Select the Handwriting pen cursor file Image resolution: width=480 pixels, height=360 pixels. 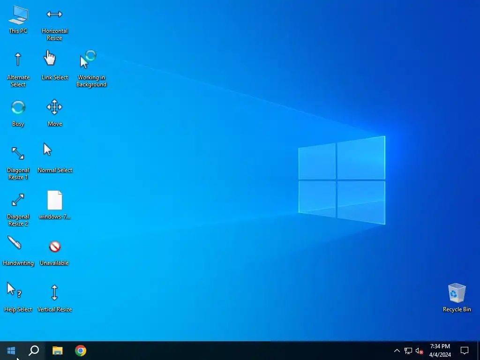18,251
